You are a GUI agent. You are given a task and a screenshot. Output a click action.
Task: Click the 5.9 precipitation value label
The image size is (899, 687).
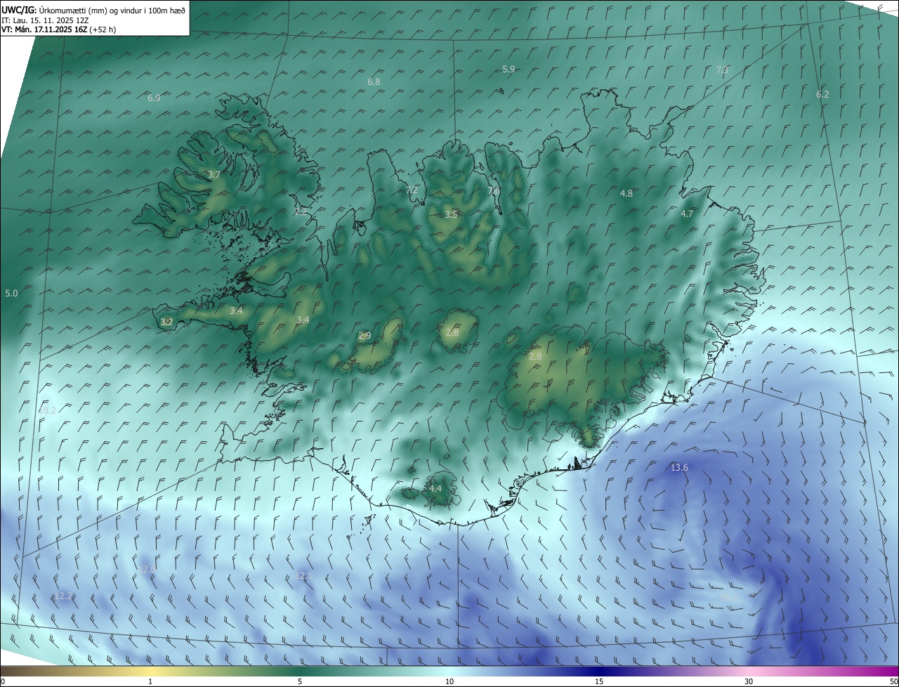point(508,70)
